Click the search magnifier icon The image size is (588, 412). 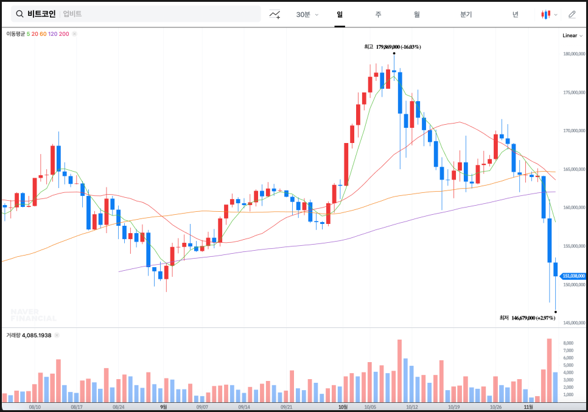[x=19, y=14]
